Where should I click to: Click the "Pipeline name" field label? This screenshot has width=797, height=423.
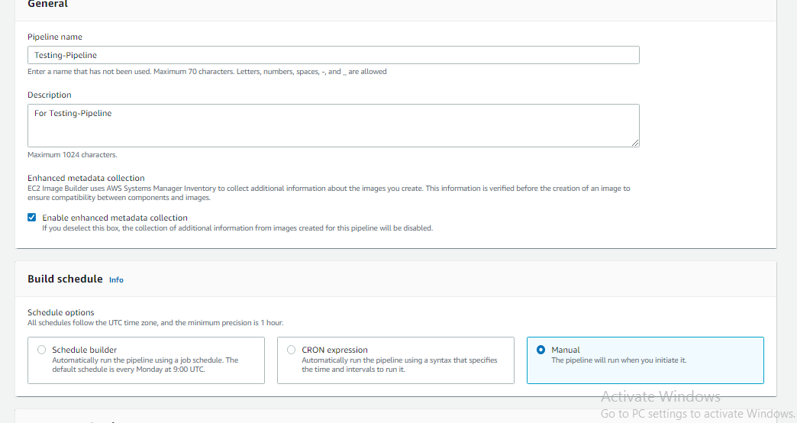pos(55,37)
